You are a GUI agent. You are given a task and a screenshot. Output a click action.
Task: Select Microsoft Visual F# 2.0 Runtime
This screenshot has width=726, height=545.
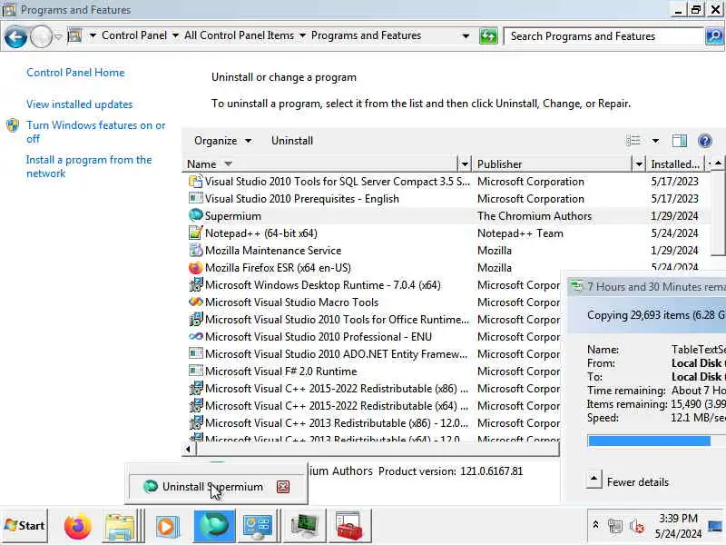(373, 372)
